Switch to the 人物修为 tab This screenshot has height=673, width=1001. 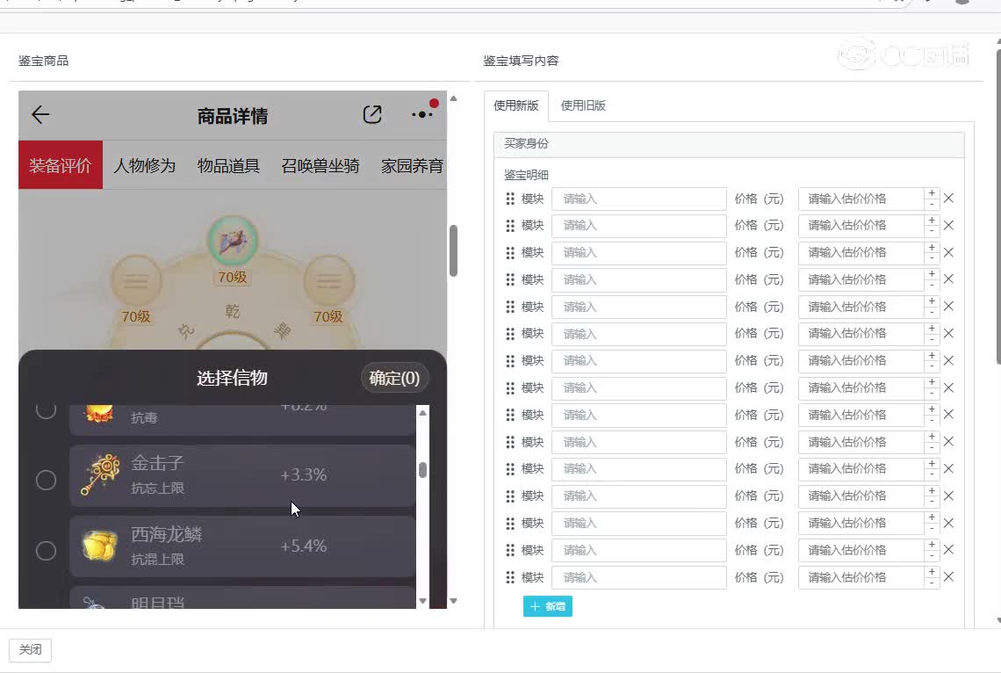pyautogui.click(x=144, y=166)
